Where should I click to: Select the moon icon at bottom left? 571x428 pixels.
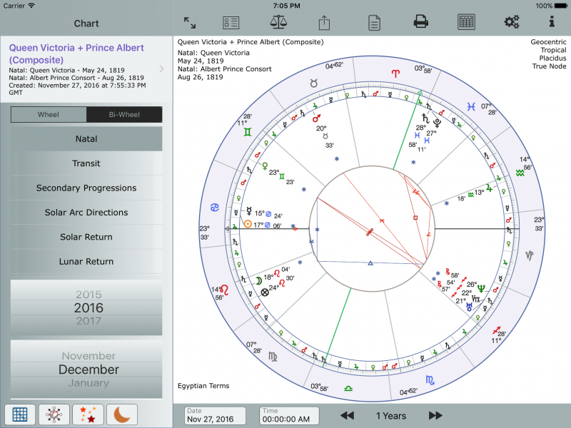[121, 414]
